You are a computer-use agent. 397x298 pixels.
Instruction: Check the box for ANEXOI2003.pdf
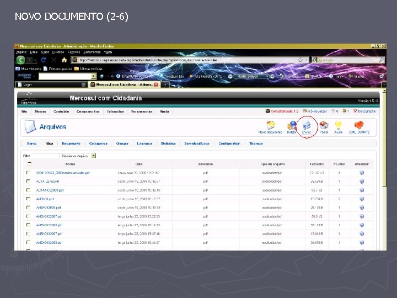(28, 207)
